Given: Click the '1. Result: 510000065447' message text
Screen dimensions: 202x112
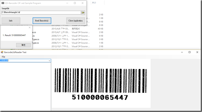Looking at the screenshot, I should [x=14, y=35].
